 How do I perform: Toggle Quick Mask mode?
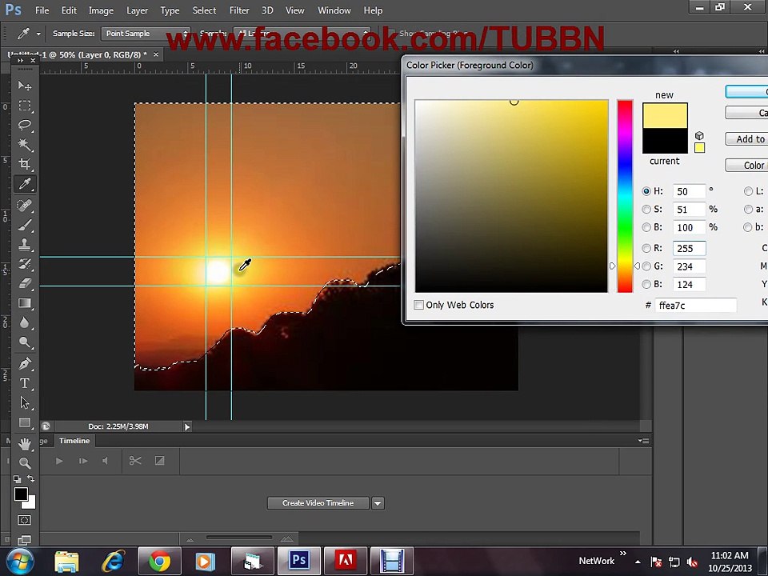tap(24, 520)
